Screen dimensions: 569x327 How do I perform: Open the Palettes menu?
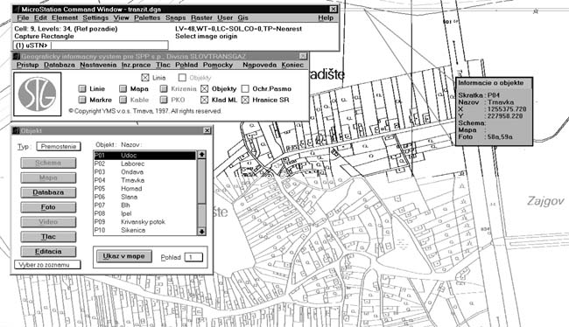tap(147, 17)
